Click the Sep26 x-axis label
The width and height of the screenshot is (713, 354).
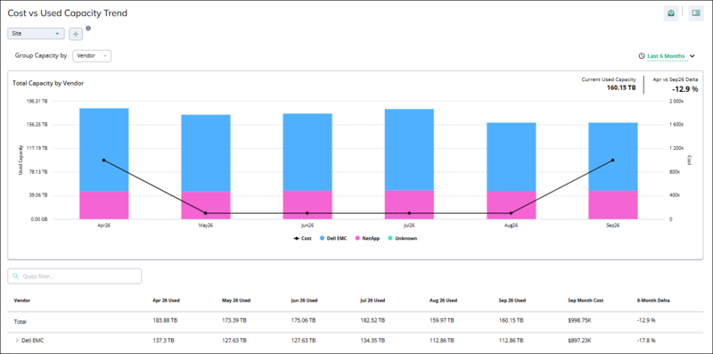pyautogui.click(x=613, y=226)
